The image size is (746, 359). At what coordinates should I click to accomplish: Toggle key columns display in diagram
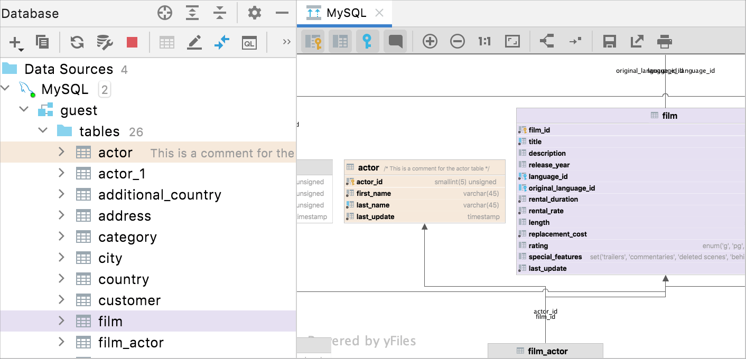tap(313, 41)
